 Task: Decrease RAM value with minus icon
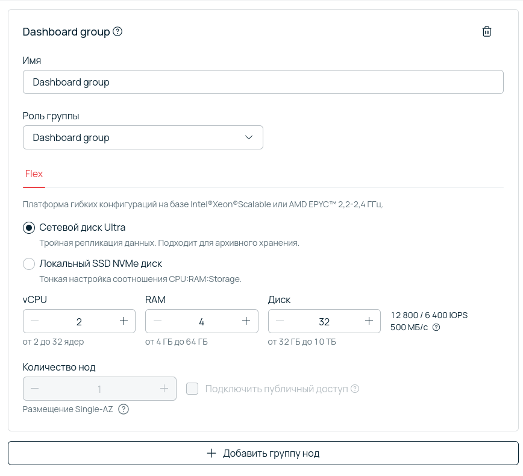[157, 321]
